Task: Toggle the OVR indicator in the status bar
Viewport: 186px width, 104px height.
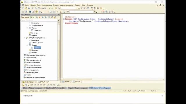Action: click(134, 91)
